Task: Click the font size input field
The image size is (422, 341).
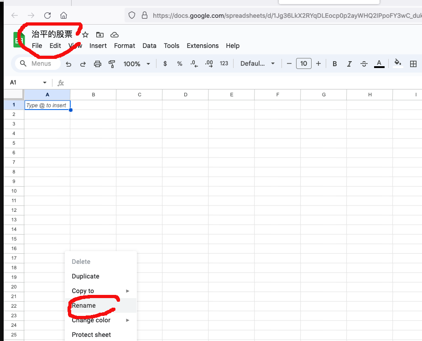Action: click(x=304, y=64)
